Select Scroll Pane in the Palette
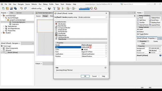 click(x=154, y=20)
